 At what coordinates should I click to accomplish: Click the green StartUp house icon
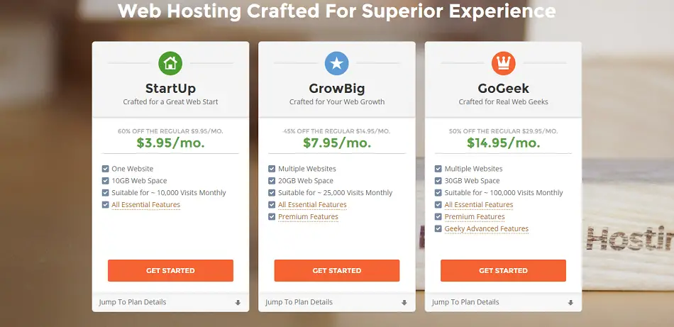click(x=170, y=63)
